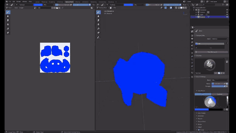236x133 pixels.
Task: Expand the Falloff section
Action: coord(199,127)
